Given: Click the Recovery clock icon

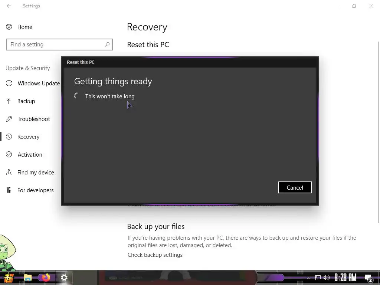Looking at the screenshot, I should pyautogui.click(x=9, y=137).
